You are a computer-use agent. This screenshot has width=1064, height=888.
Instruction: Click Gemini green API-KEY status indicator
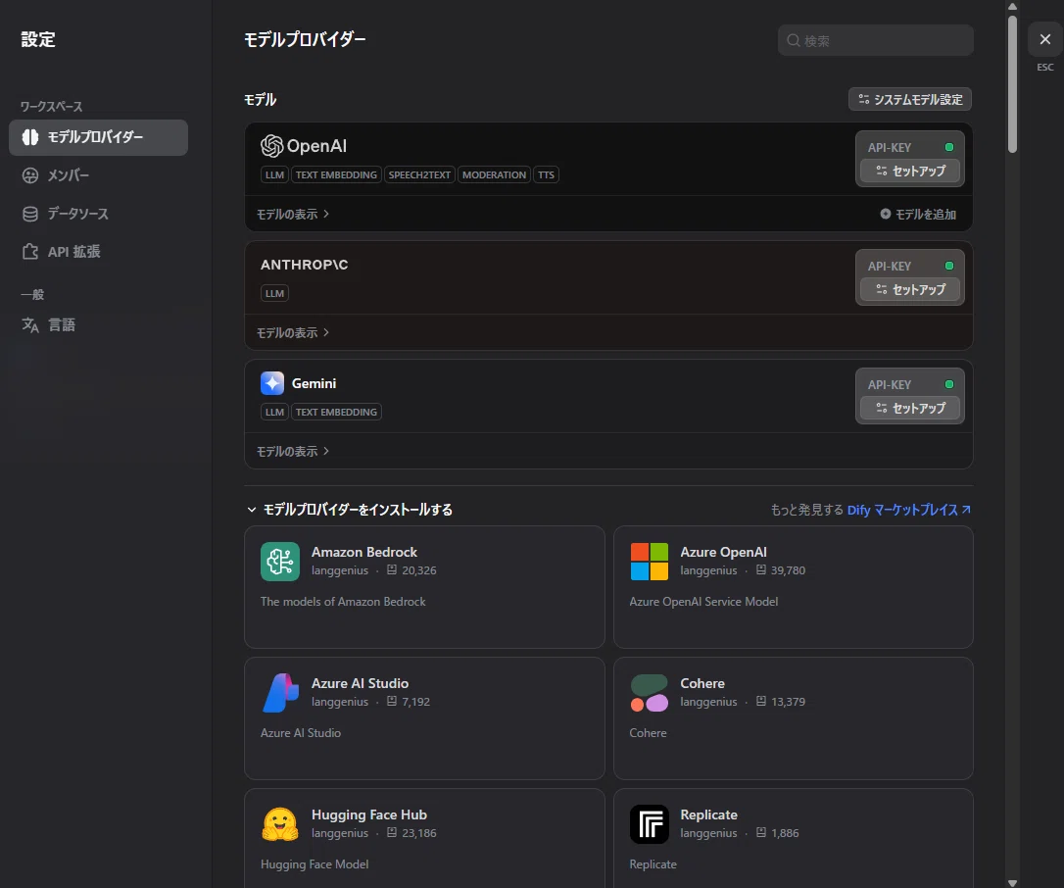coord(949,384)
